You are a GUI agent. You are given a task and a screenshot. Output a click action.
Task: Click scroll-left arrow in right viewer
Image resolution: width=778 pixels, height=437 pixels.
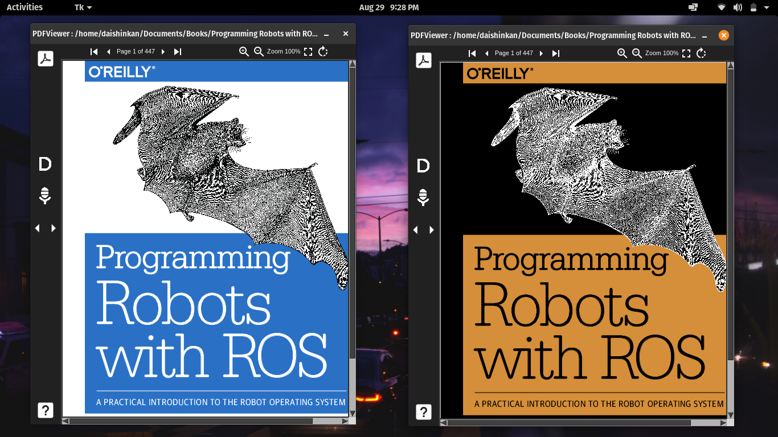444,423
